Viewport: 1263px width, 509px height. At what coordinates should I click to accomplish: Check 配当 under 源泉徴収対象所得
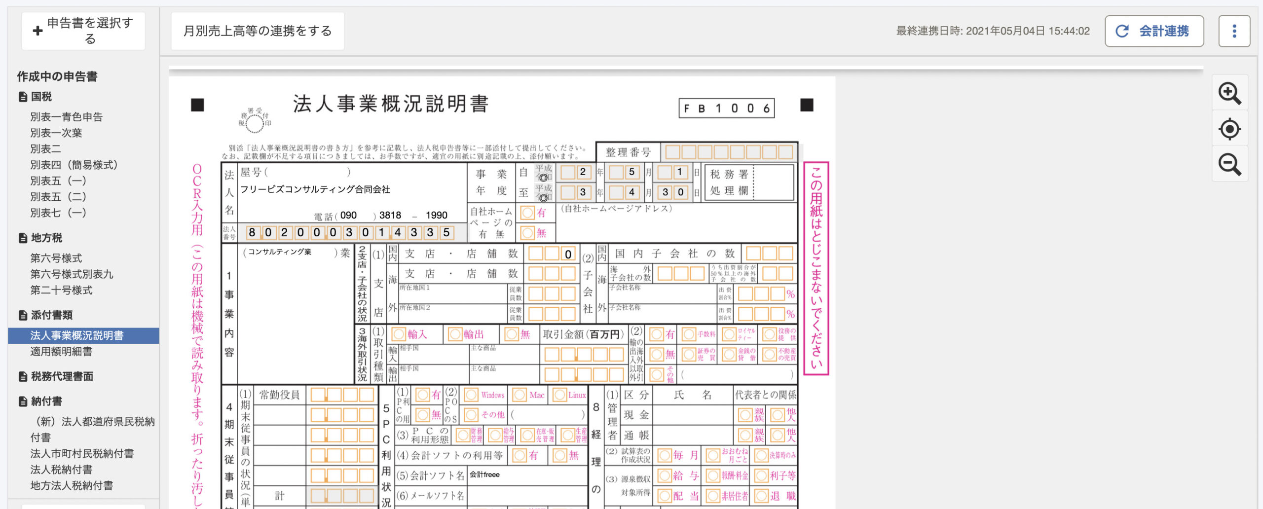(x=665, y=496)
